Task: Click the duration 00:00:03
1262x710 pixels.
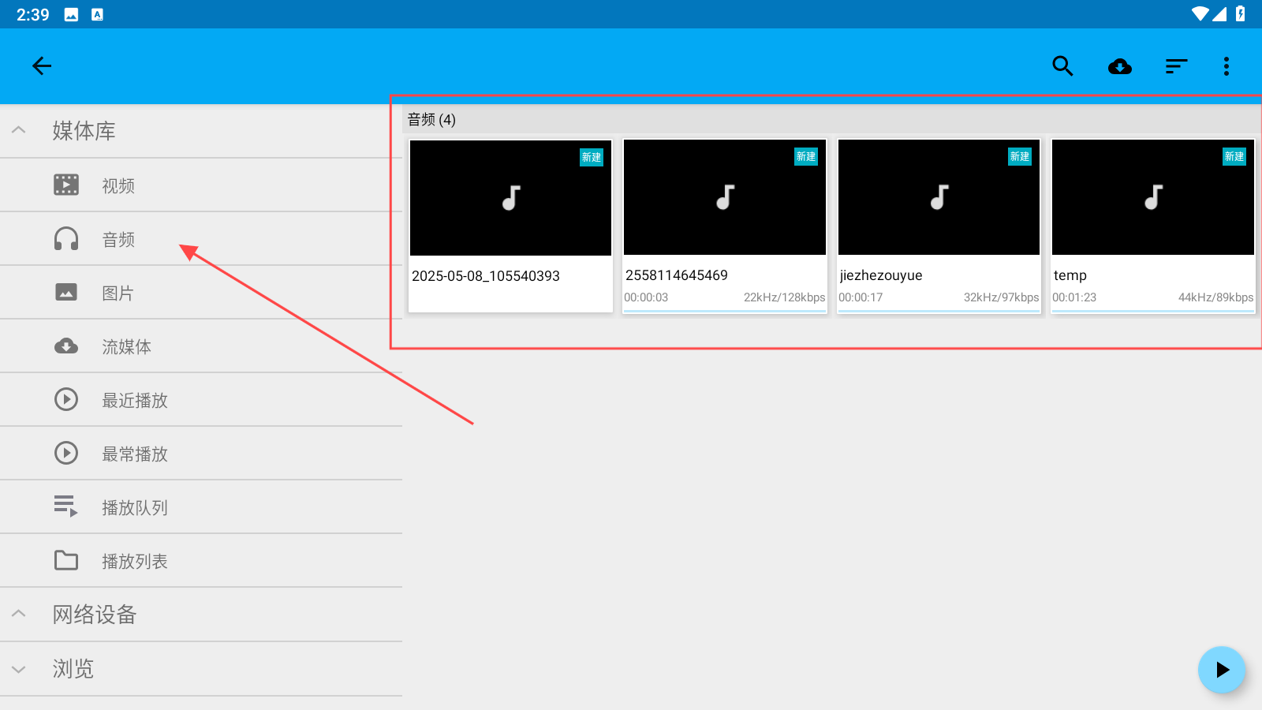Action: point(646,297)
